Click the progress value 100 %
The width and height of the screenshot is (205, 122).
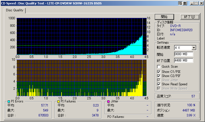(x=191, y=105)
